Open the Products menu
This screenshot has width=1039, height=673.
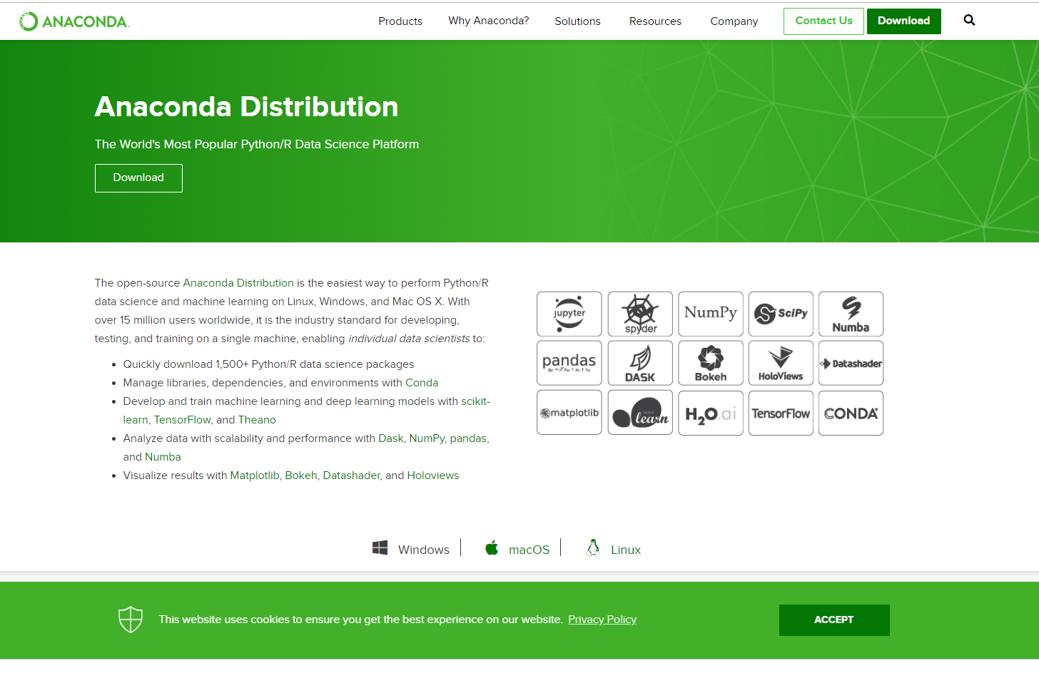click(400, 21)
